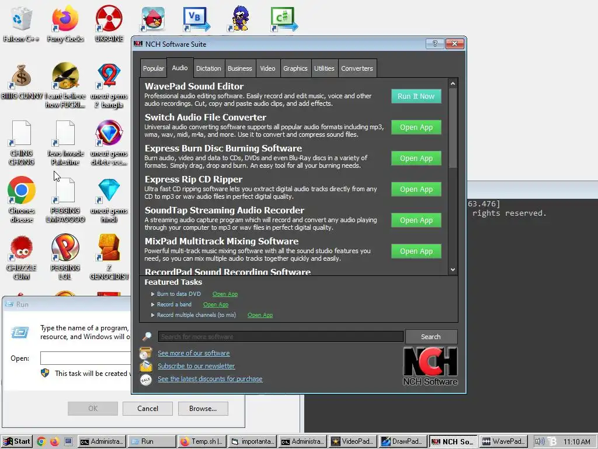
Task: Open App for Express Burn
Action: pyautogui.click(x=416, y=158)
